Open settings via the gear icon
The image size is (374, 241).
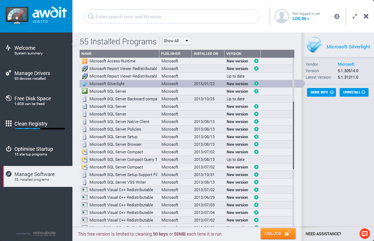click(x=337, y=16)
